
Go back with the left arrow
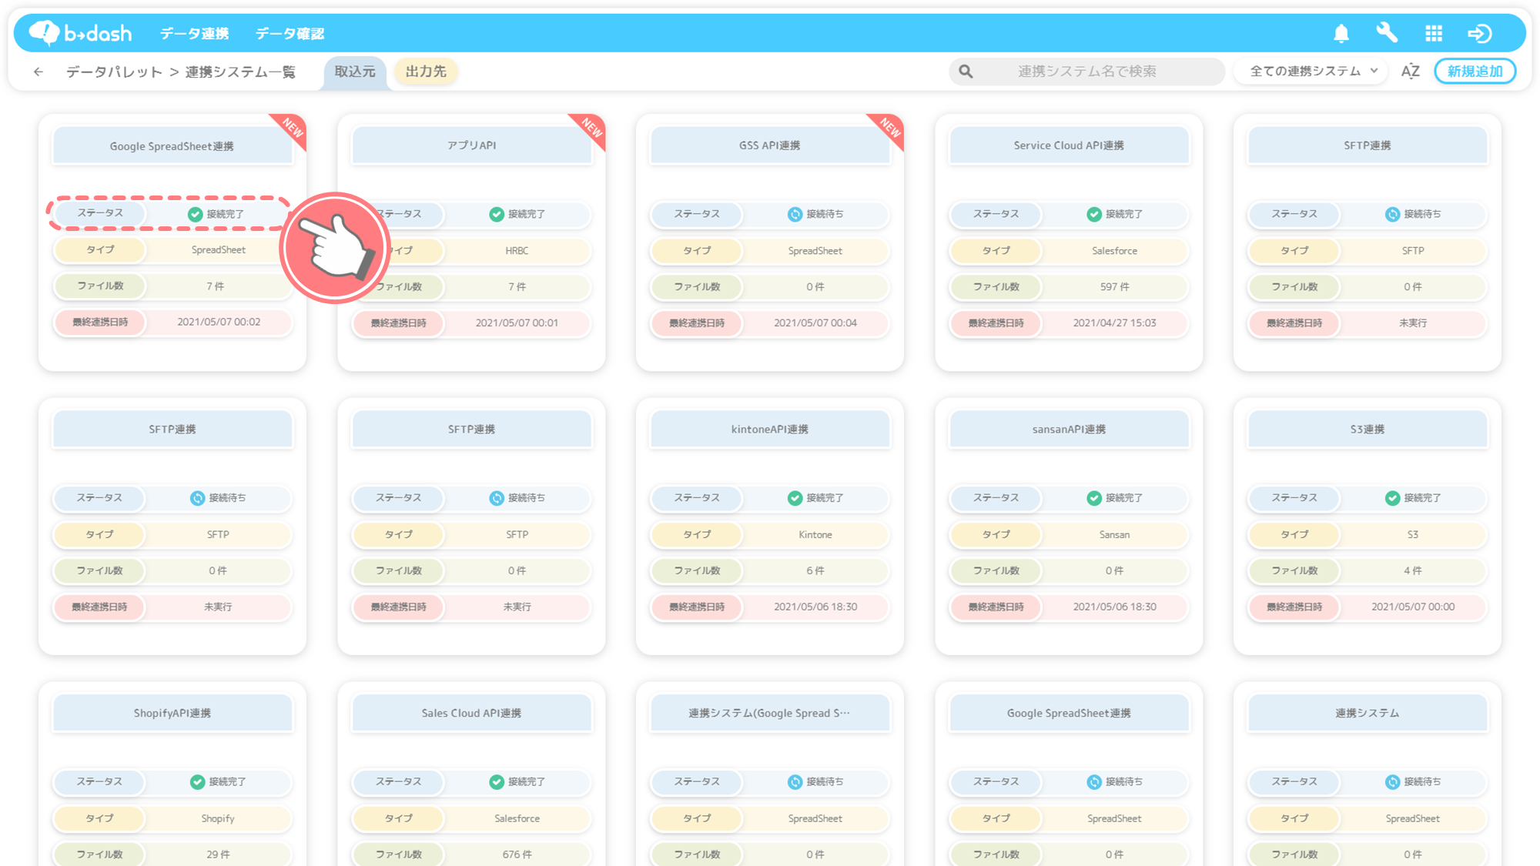38,72
